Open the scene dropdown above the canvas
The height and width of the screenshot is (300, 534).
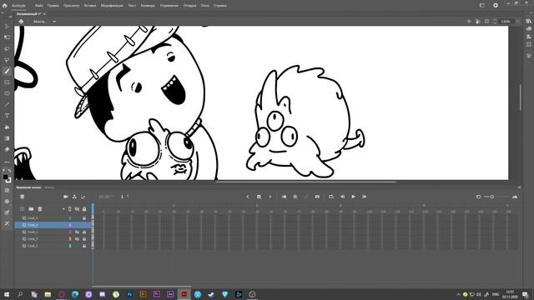pos(54,22)
